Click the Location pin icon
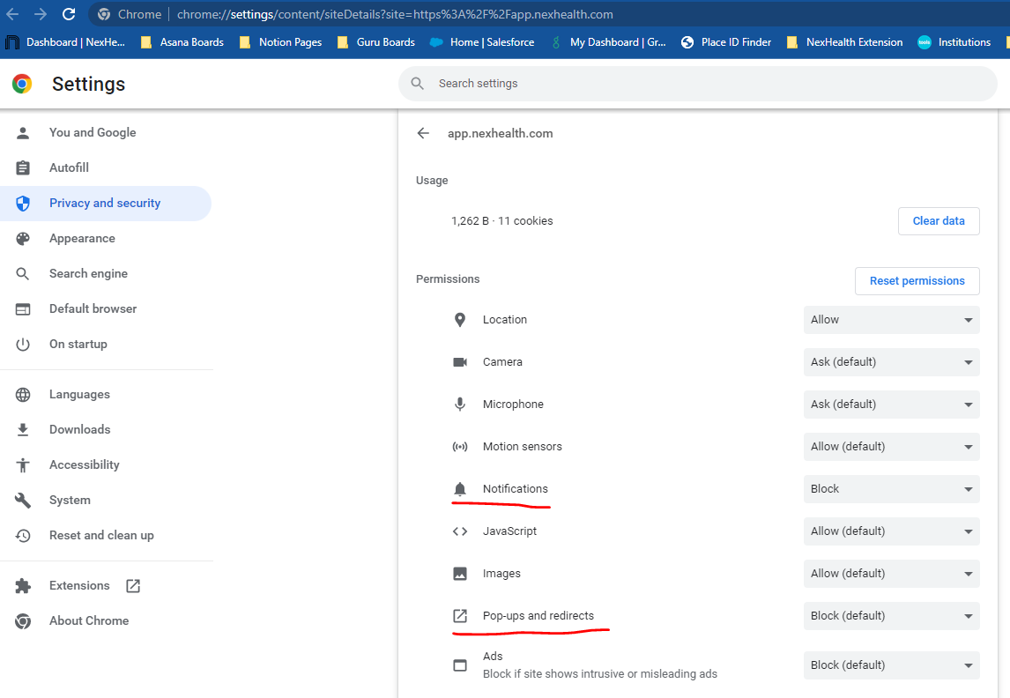The height and width of the screenshot is (698, 1010). (x=460, y=320)
